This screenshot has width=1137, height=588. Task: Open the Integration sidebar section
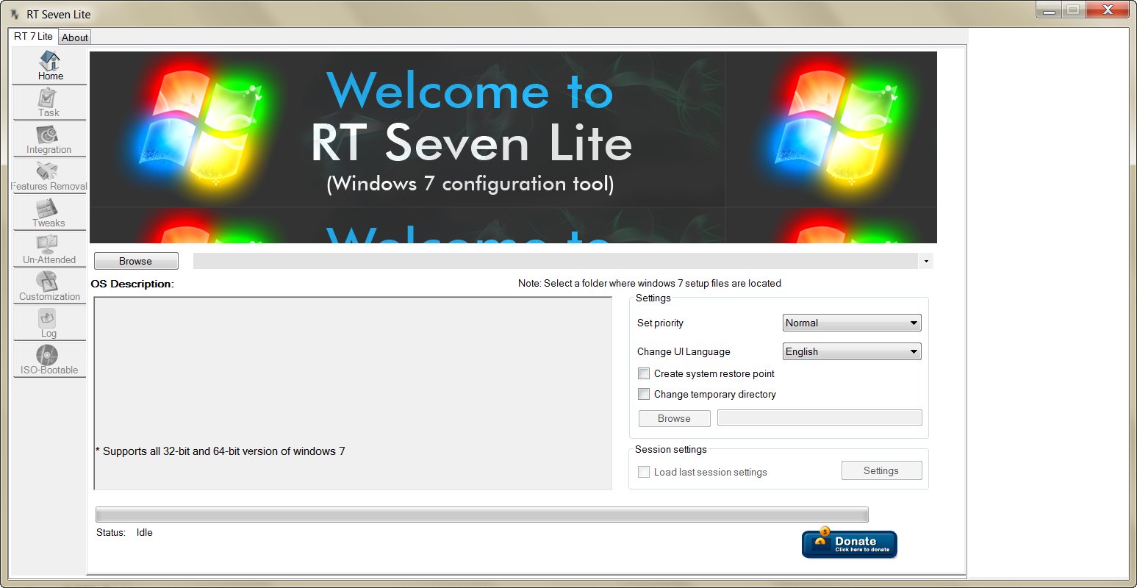pyautogui.click(x=49, y=140)
